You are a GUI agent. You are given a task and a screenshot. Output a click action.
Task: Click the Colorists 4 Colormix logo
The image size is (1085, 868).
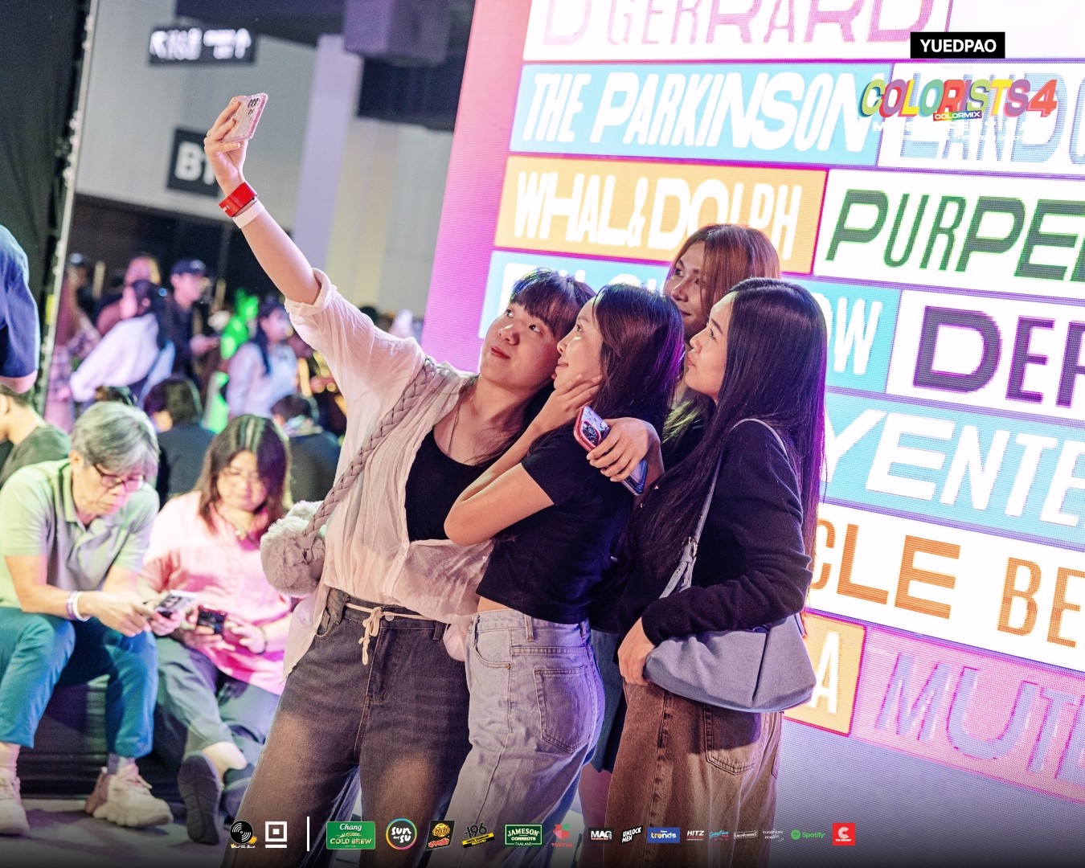click(x=958, y=100)
